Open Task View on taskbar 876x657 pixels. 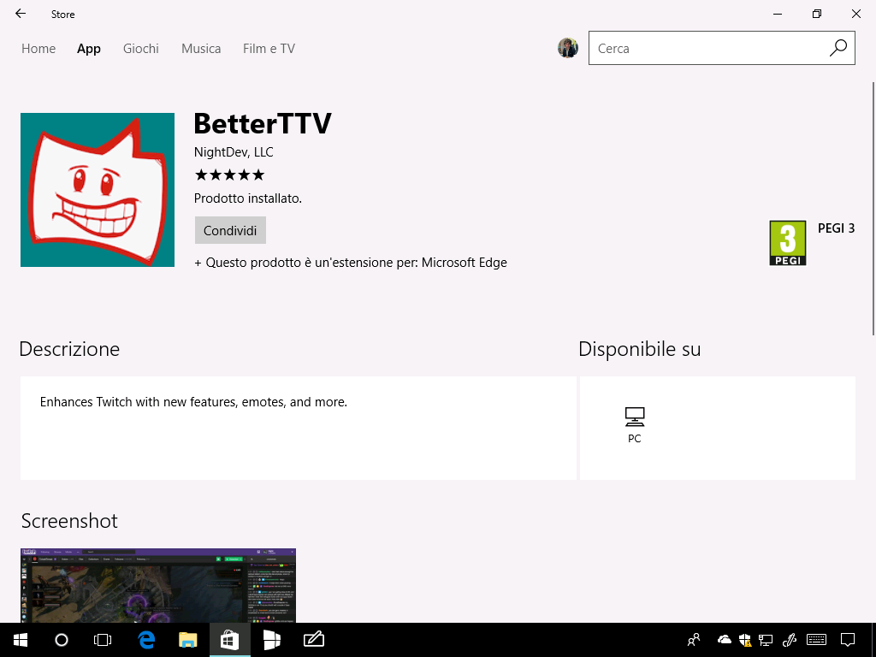[103, 640]
